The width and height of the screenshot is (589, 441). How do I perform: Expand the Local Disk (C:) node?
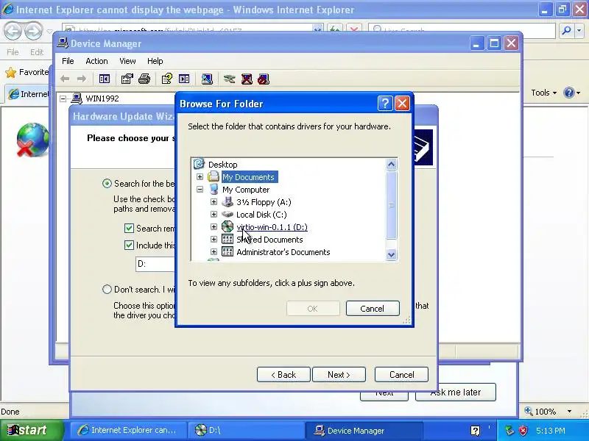point(214,214)
